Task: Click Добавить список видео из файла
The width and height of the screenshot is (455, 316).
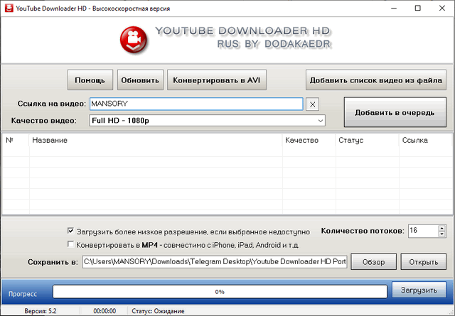Action: (x=376, y=80)
